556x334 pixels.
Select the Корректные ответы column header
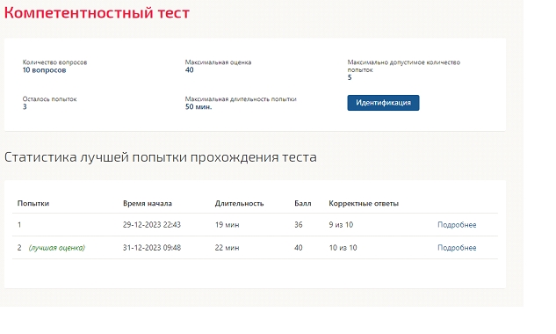tap(364, 203)
